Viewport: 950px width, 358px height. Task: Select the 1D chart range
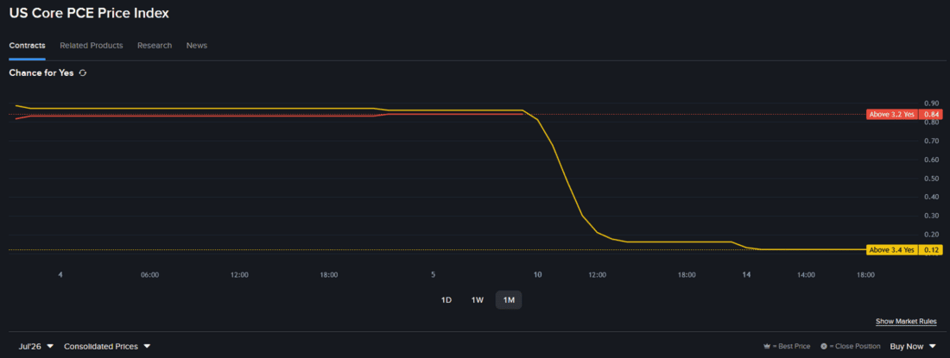446,300
